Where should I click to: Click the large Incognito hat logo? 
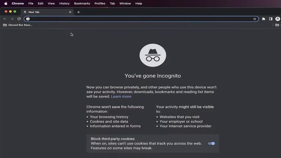click(153, 55)
